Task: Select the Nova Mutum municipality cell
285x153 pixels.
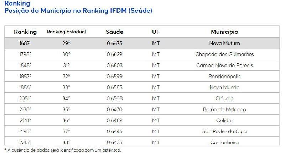Action: pyautogui.click(x=224, y=43)
